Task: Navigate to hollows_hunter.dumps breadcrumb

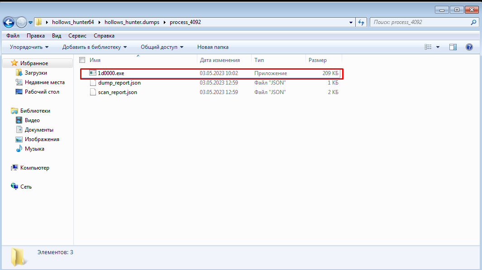Action: [x=132, y=22]
